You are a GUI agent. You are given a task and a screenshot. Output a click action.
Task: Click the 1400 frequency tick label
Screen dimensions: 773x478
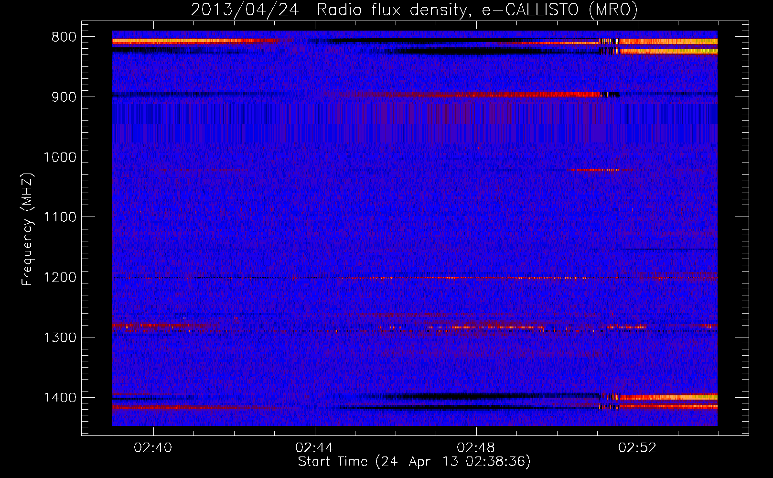60,398
